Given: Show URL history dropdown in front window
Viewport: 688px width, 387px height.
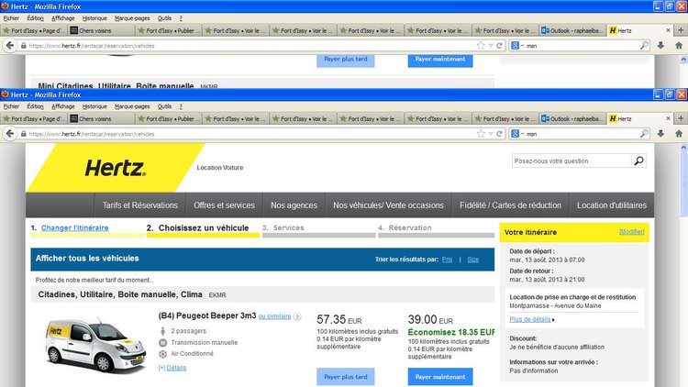Looking at the screenshot, I should coord(491,134).
